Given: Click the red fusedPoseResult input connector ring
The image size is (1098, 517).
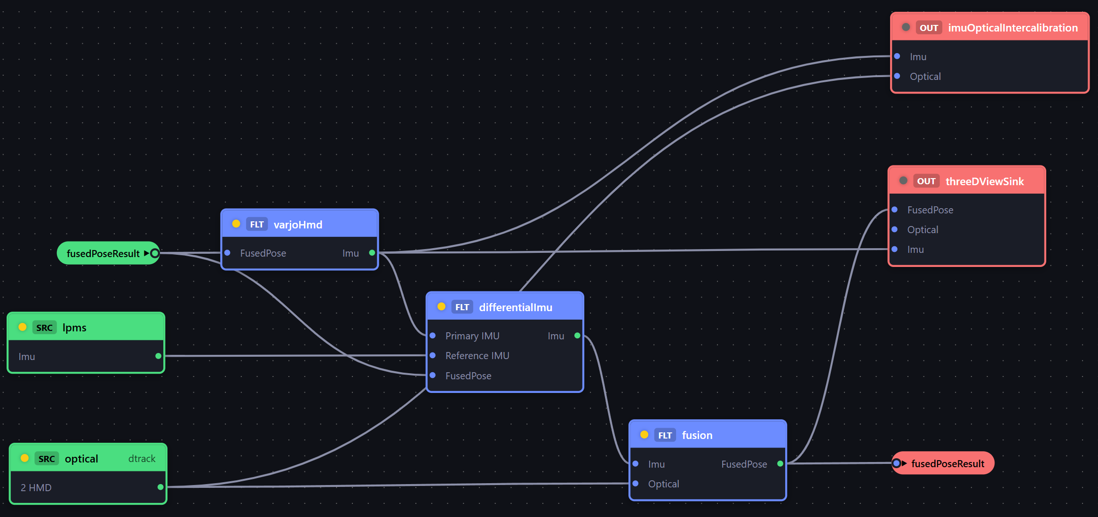Looking at the screenshot, I should pyautogui.click(x=897, y=463).
